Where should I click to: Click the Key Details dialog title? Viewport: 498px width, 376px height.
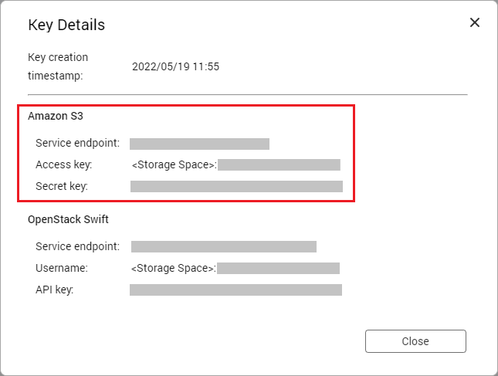point(66,25)
